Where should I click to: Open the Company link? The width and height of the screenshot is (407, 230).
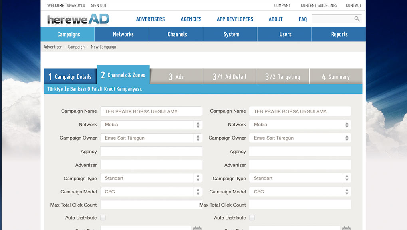(x=282, y=6)
